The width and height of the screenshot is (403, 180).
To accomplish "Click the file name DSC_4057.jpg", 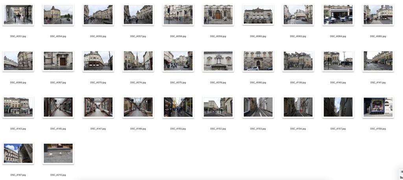I will 138,36.
